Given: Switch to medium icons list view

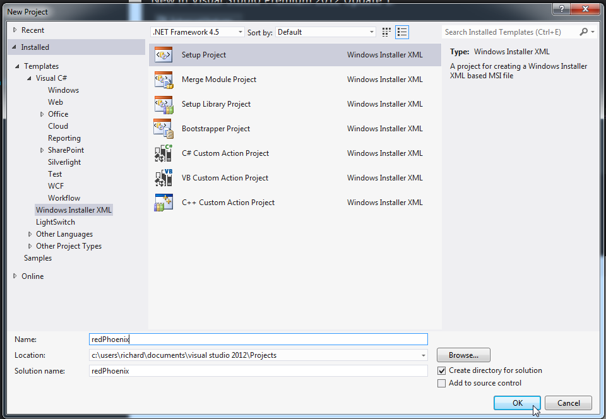Looking at the screenshot, I should tap(402, 32).
